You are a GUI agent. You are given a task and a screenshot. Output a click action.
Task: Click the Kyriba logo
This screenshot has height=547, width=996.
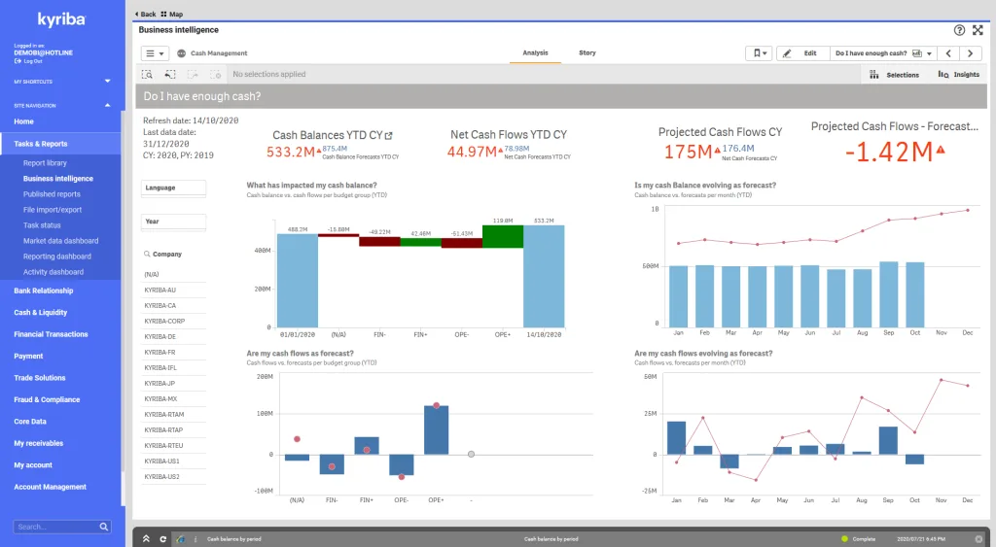click(x=61, y=19)
